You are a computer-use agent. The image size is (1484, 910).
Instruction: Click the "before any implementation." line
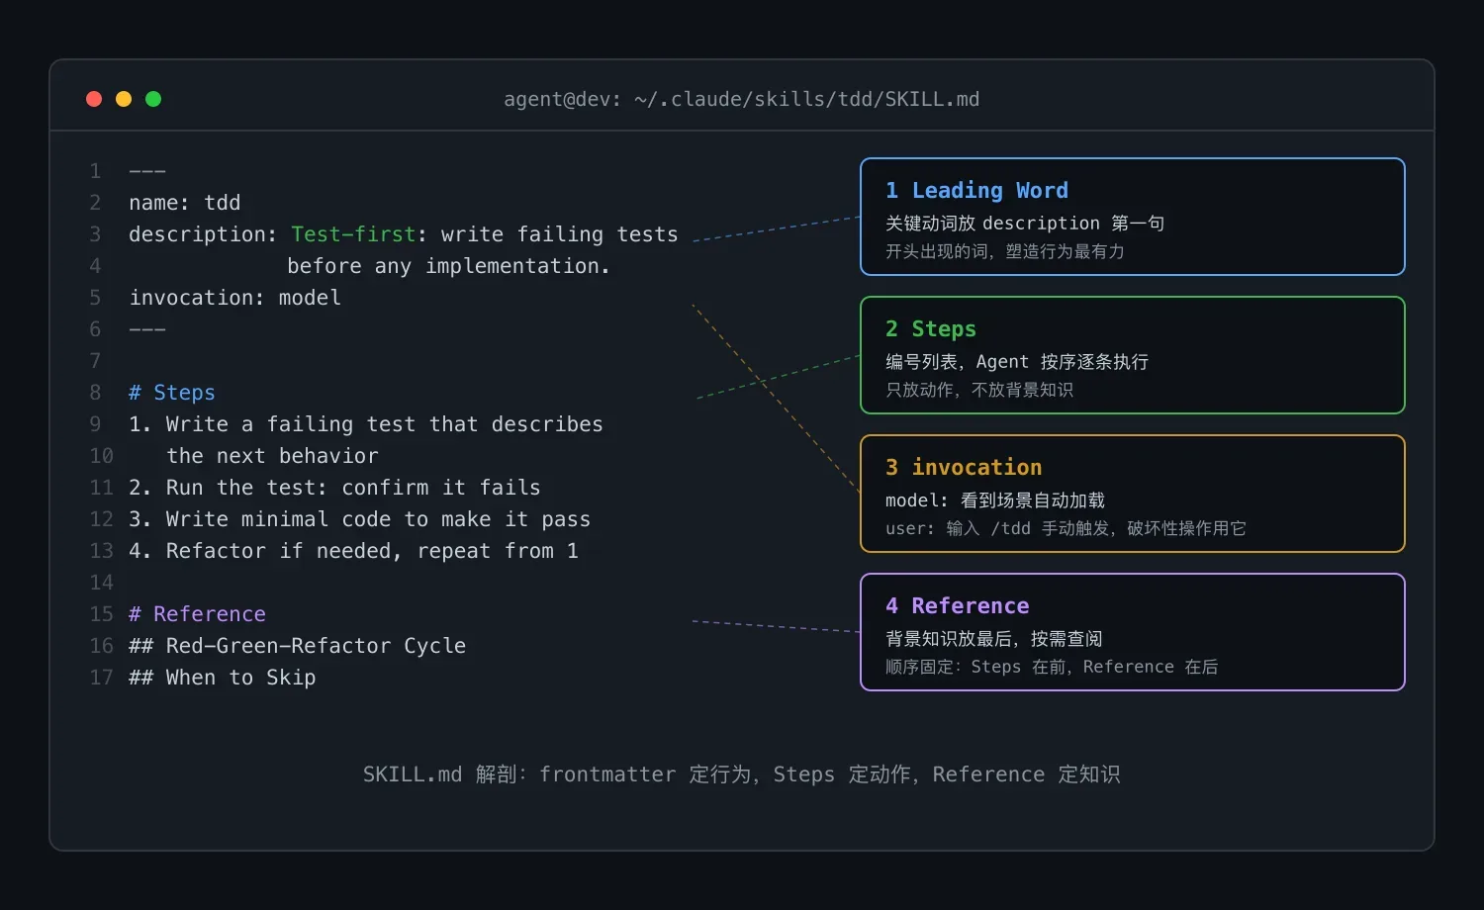[448, 266]
